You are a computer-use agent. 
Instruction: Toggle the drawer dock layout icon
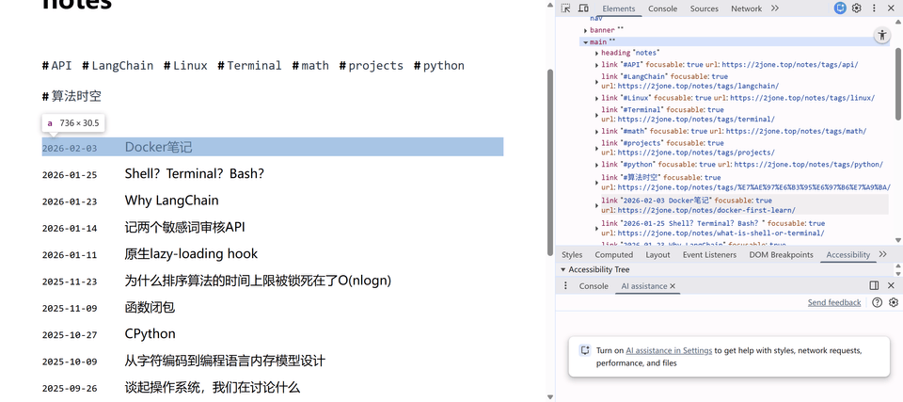pos(874,286)
